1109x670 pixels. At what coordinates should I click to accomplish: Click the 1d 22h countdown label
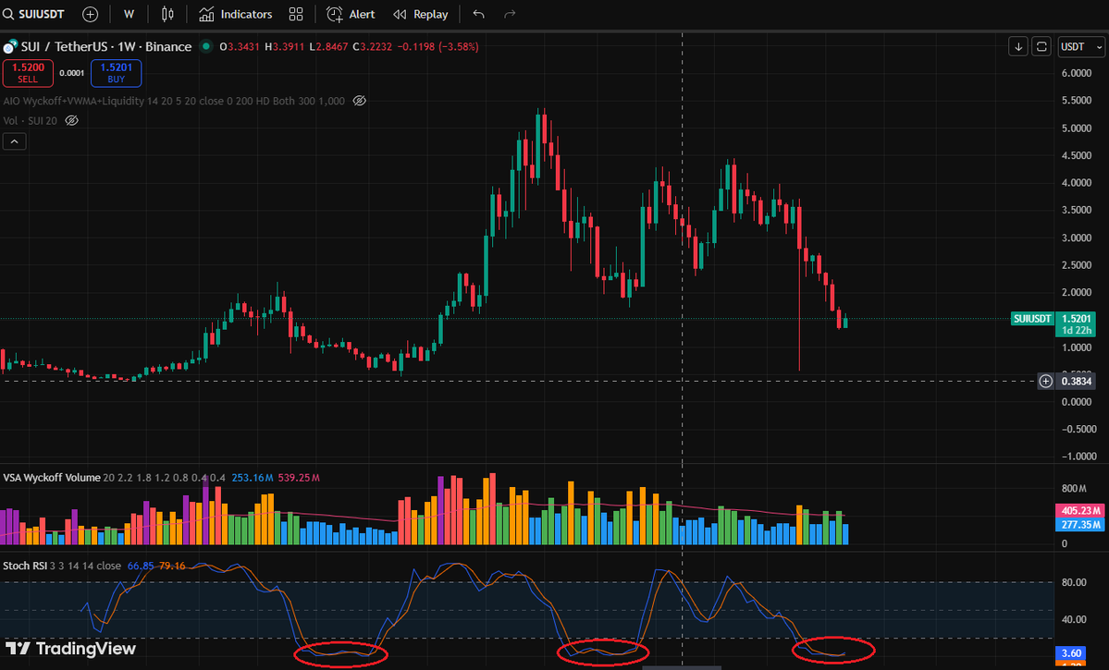pyautogui.click(x=1075, y=330)
